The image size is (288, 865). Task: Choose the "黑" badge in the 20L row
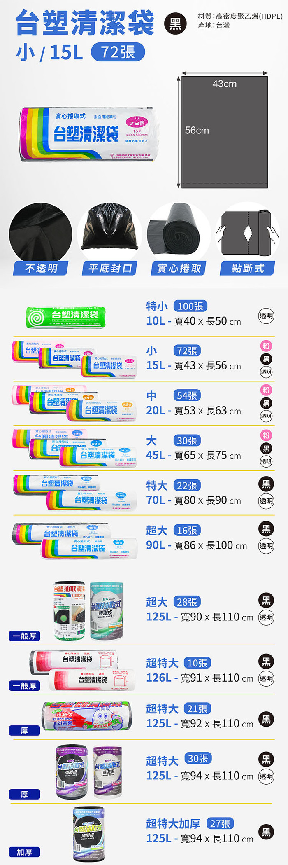click(x=266, y=403)
